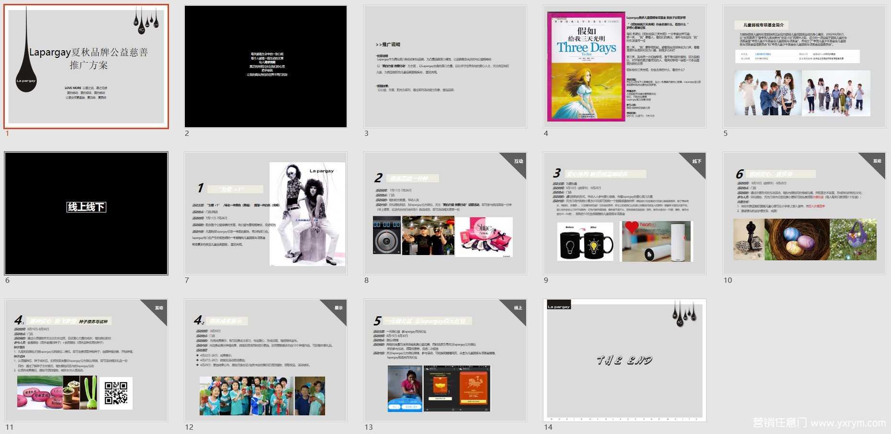891x434 pixels.
Task: Select slide 11 with QR code
Action: (x=86, y=360)
